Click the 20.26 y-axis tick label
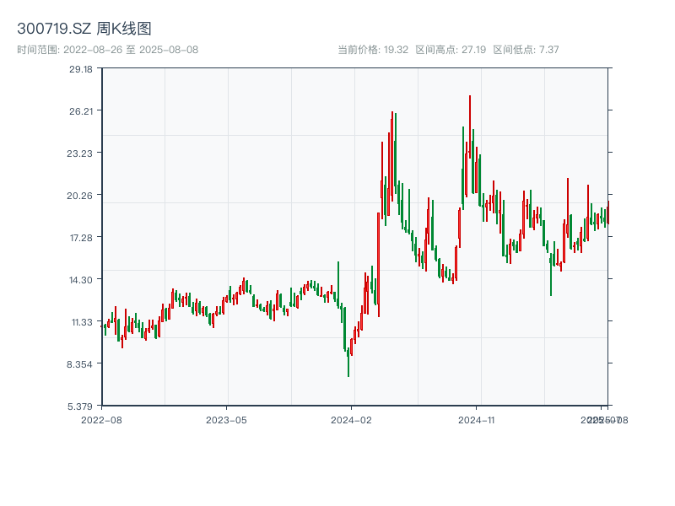The height and width of the screenshot is (506, 675). 81,196
